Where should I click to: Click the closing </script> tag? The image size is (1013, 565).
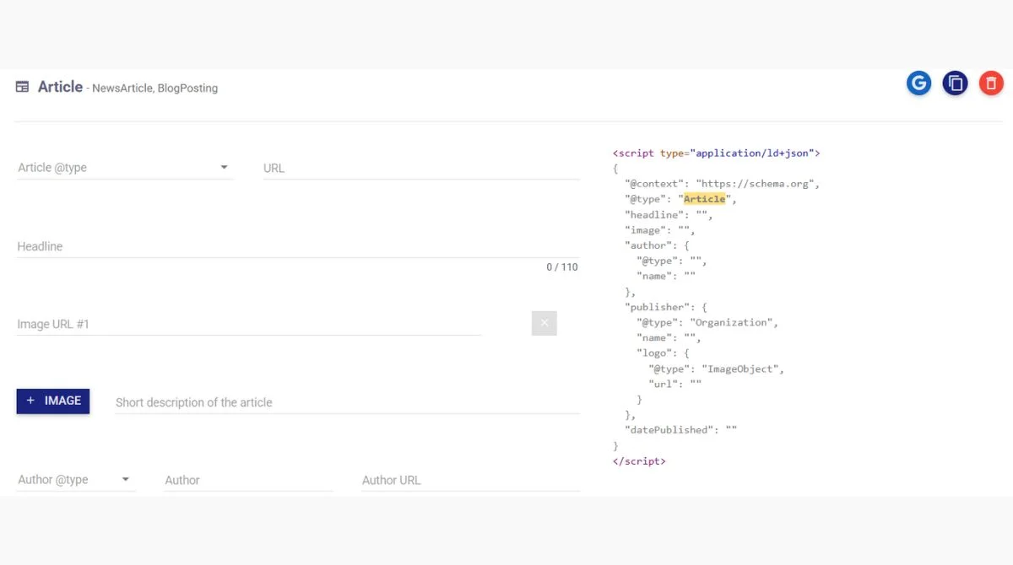(x=639, y=461)
